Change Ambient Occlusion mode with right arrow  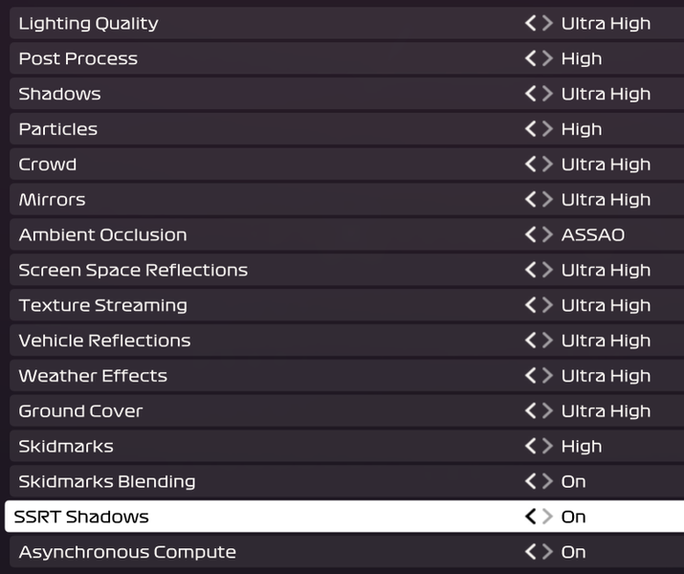point(547,234)
